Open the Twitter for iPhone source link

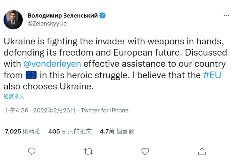(x=104, y=110)
